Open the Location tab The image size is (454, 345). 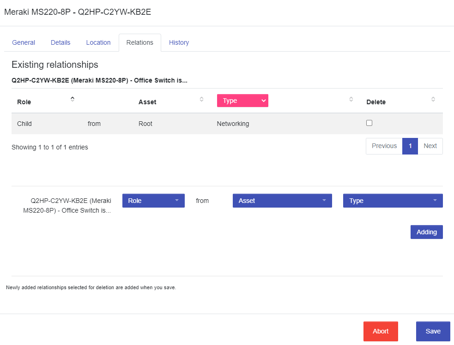(x=98, y=42)
